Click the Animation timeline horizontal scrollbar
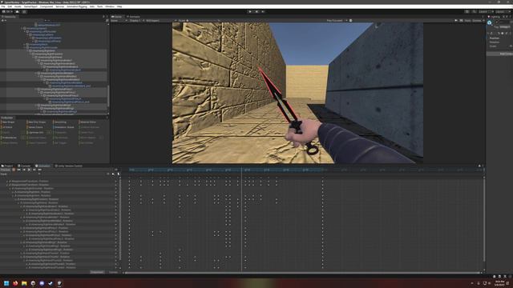513x288 pixels. 303,273
